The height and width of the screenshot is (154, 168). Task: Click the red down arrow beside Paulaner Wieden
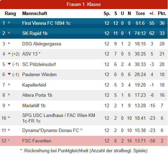[x=9, y=74]
